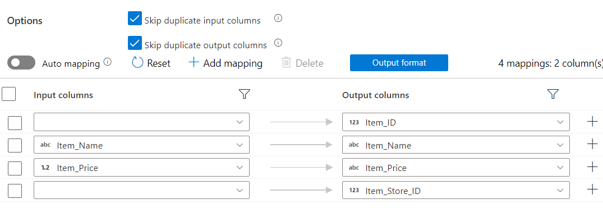Uncheck Skip duplicate input columns checkbox

point(135,19)
